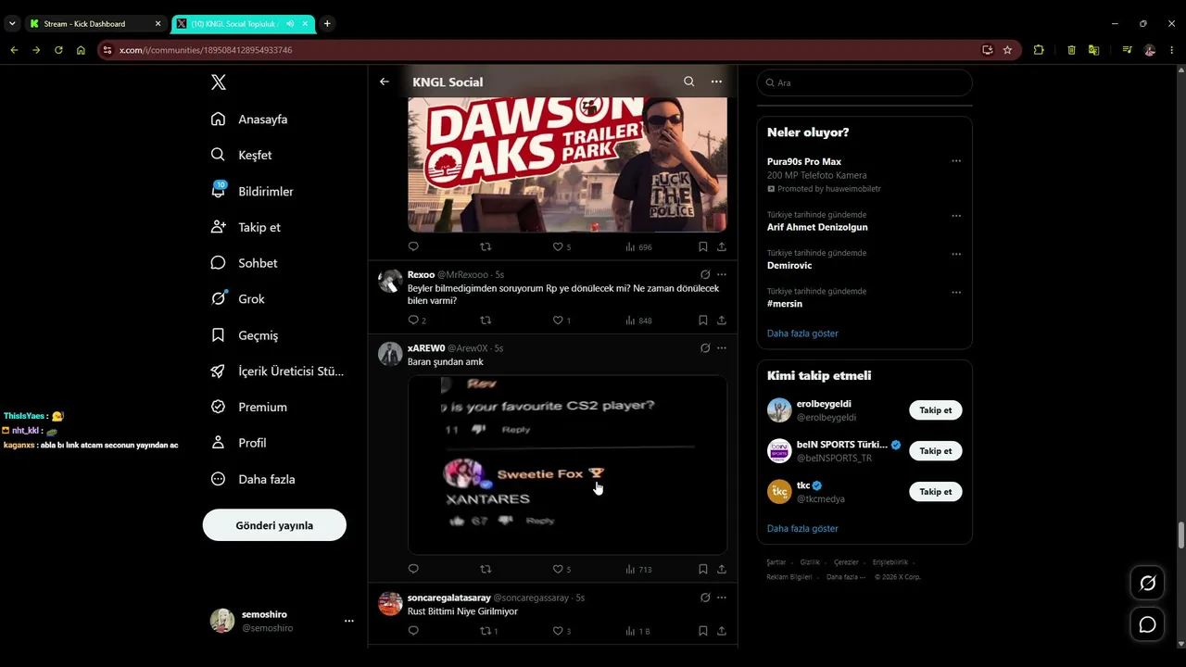Like Rexoo's post
Viewport: 1186px width, 667px height.
[561, 321]
